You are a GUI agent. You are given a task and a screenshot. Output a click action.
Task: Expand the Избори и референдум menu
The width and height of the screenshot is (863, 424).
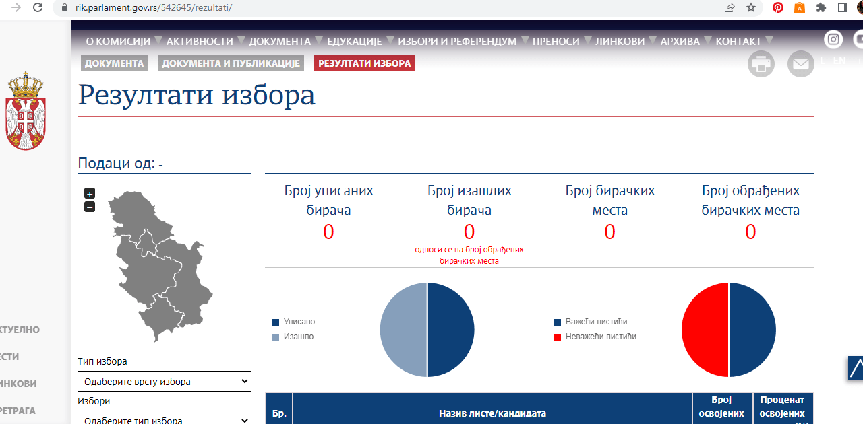click(x=457, y=41)
